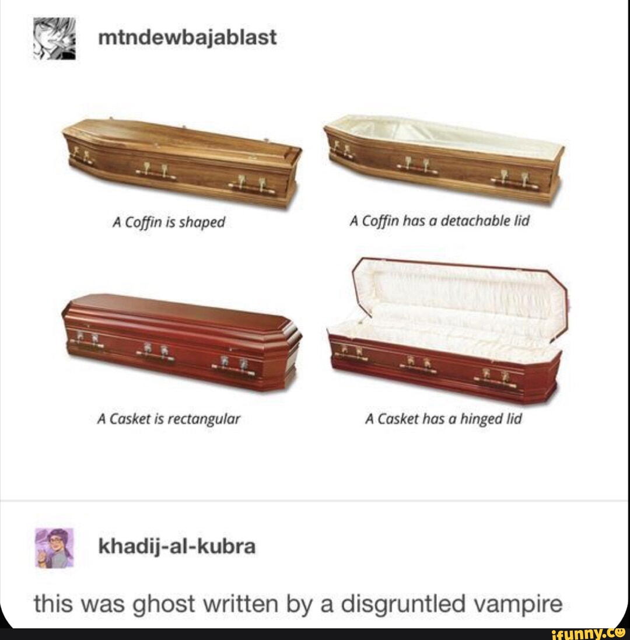
Task: Click the word 'vampire' in the comment
Action: (517, 605)
